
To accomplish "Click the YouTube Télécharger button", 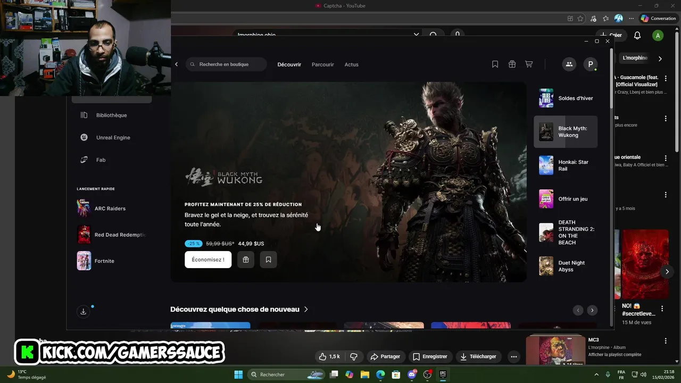I will pyautogui.click(x=478, y=356).
